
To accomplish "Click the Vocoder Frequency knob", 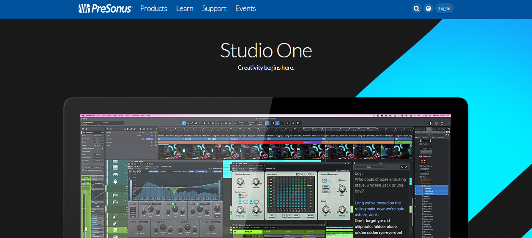I will pos(240,209).
